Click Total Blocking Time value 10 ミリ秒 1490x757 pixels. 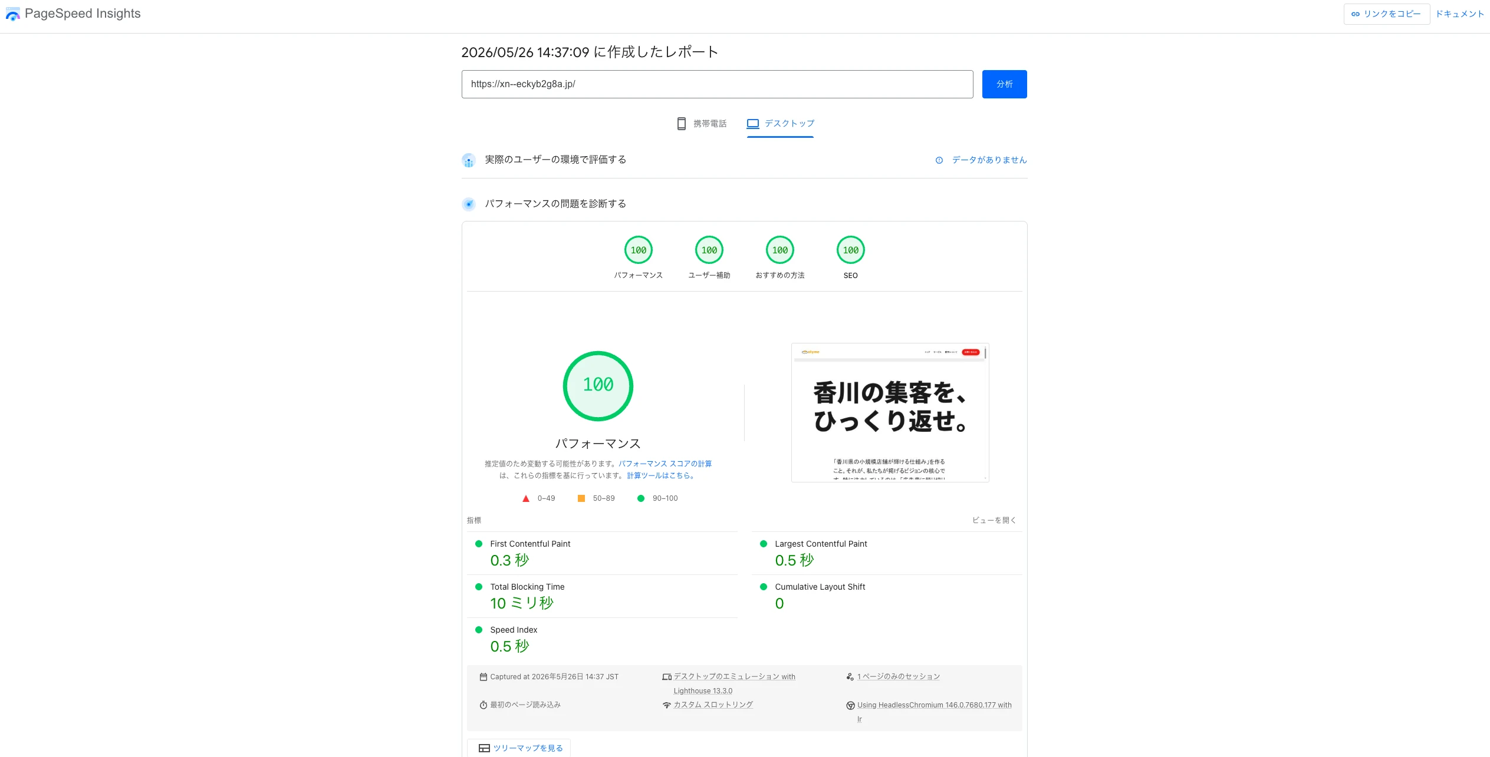point(522,603)
